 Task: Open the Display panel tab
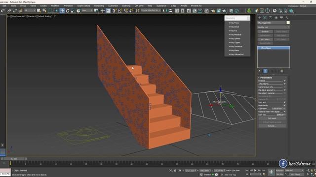[x=281, y=18]
